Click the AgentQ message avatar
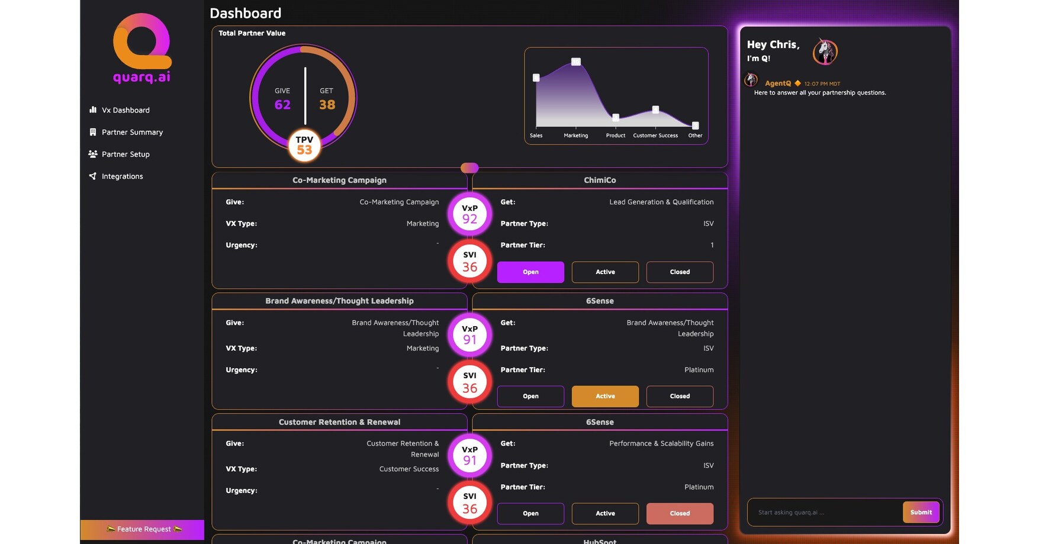Image resolution: width=1039 pixels, height=544 pixels. click(751, 80)
